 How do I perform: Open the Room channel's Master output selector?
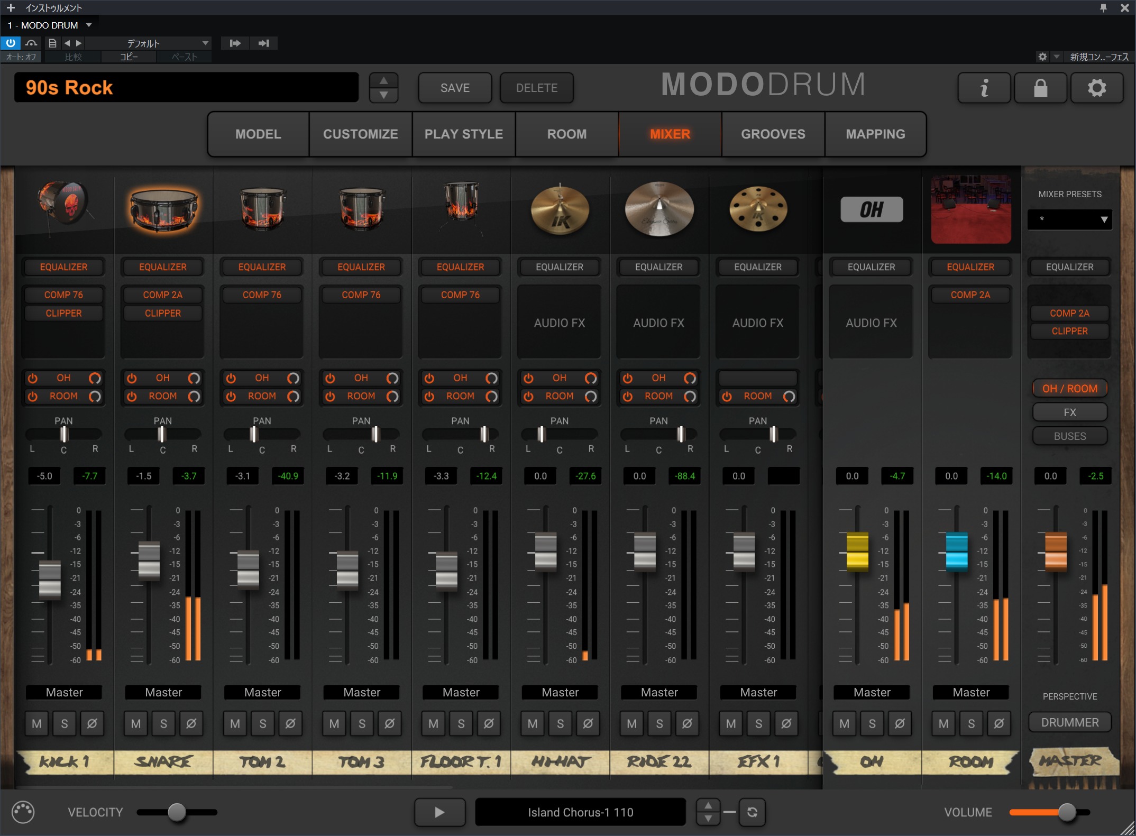pyautogui.click(x=971, y=692)
